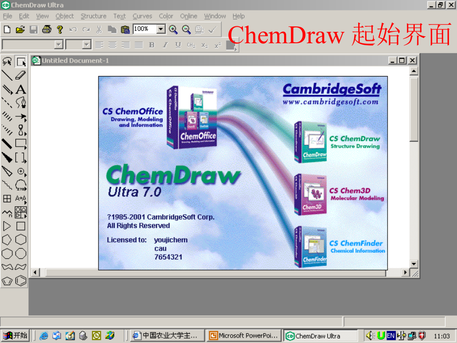Screen dimensions: 457x343
Task: Click the document's vertical scrollbar down arrow
Action: (414, 263)
